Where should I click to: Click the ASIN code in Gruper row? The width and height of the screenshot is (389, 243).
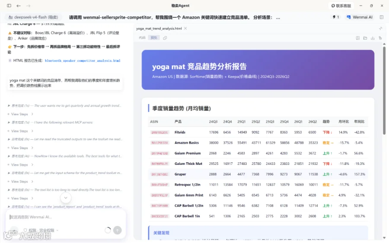pyautogui.click(x=159, y=174)
